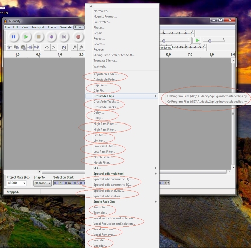The width and height of the screenshot is (251, 248).
Task: Open the View menu
Action: click(25, 27)
